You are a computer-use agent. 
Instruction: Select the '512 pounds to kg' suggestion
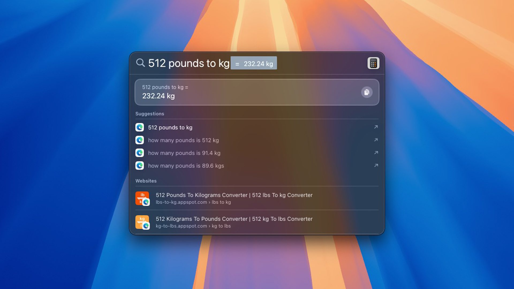coord(257,127)
